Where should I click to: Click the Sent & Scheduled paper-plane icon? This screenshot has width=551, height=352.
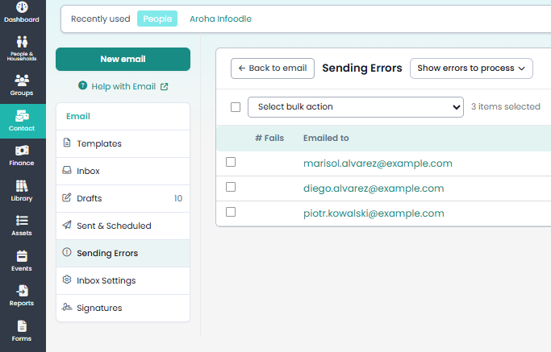(x=67, y=225)
